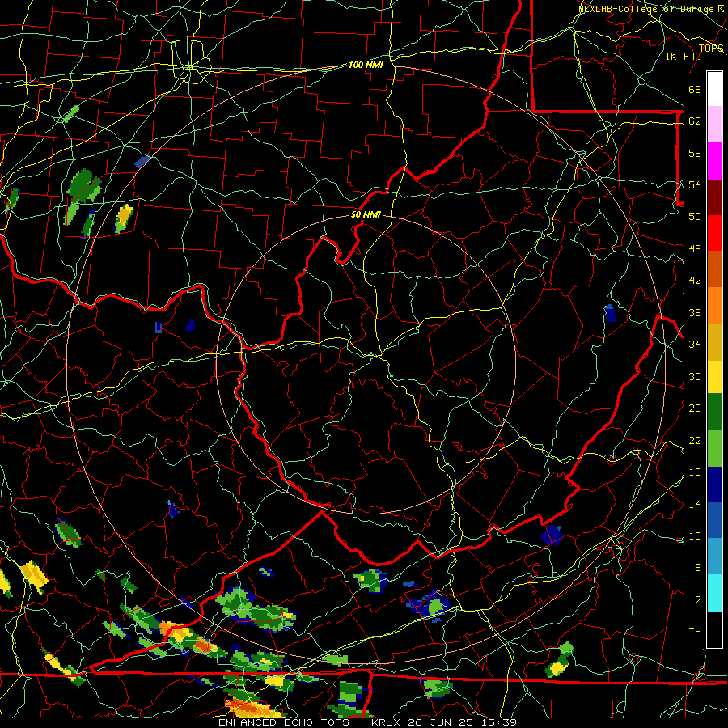Pick the legend value "6"
728x728 pixels.
pyautogui.click(x=697, y=567)
